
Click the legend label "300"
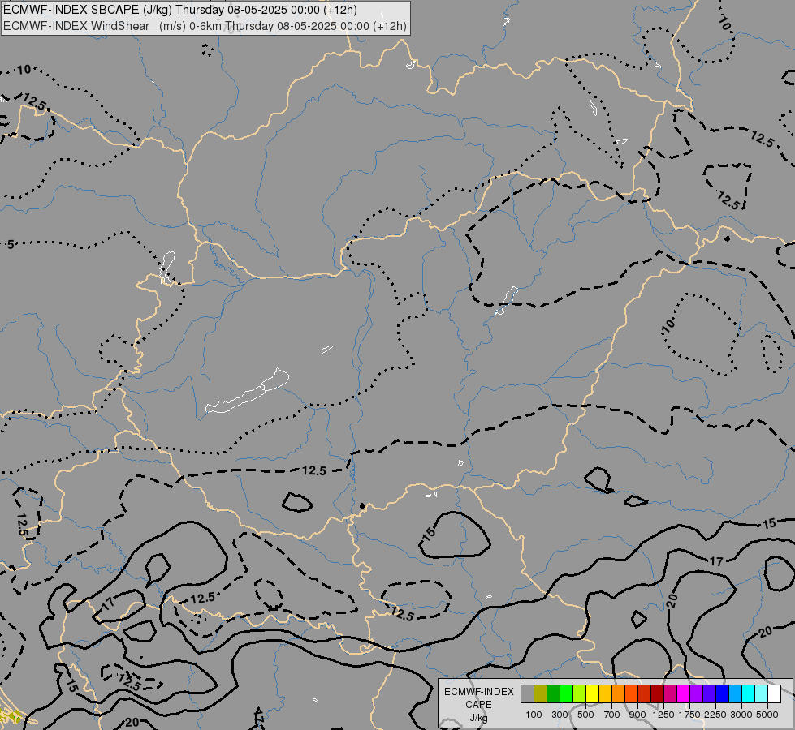pyautogui.click(x=560, y=715)
